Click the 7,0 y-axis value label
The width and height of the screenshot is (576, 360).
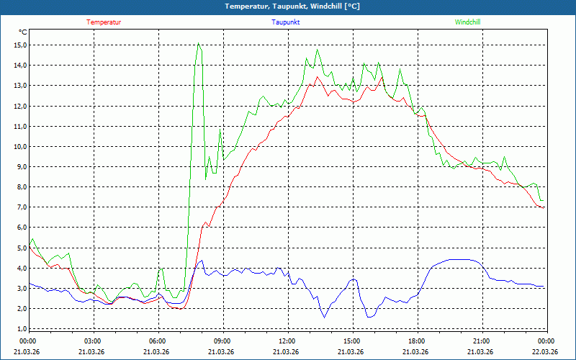[22, 207]
